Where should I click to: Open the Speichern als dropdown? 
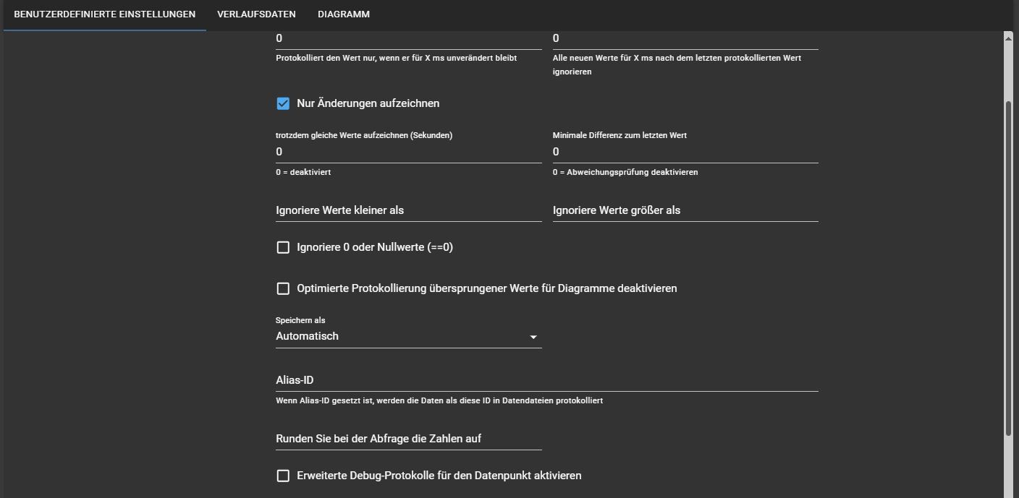[408, 336]
